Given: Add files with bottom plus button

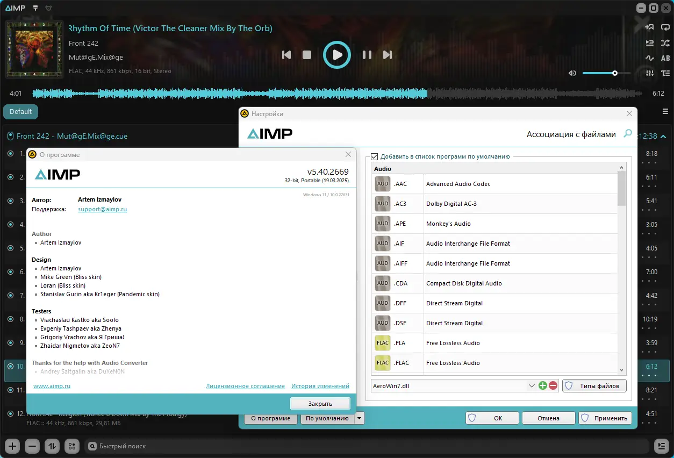Looking at the screenshot, I should pyautogui.click(x=12, y=446).
